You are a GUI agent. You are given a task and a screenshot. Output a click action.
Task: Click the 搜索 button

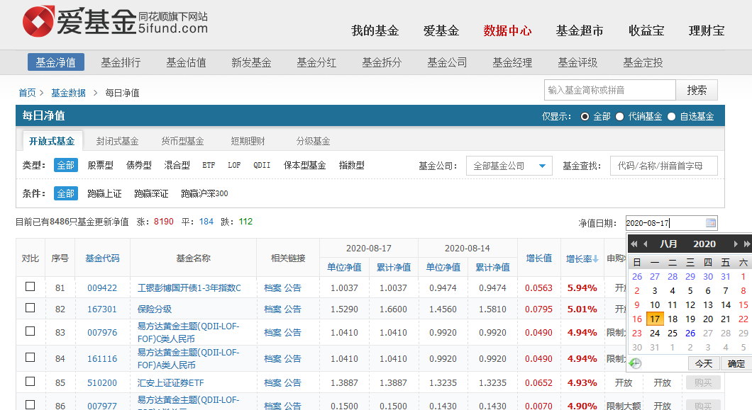click(x=697, y=90)
